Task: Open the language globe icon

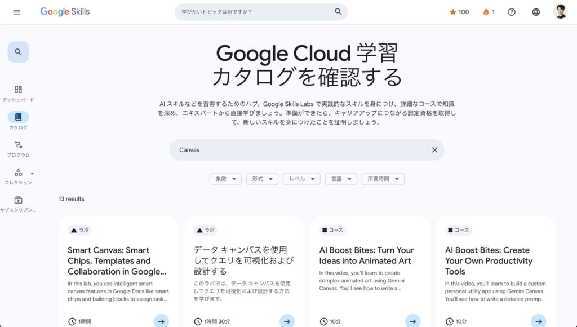Action: (536, 12)
